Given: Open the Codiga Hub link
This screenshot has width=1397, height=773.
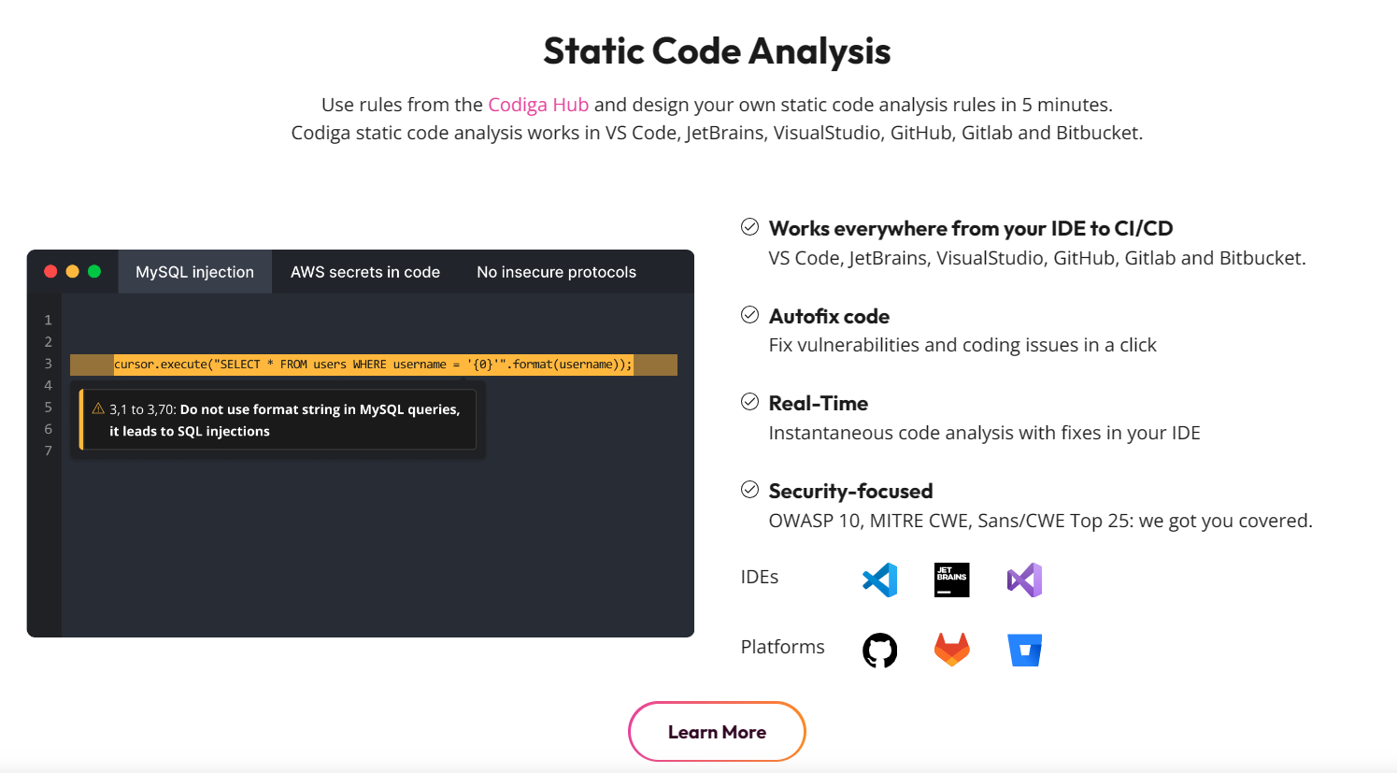Looking at the screenshot, I should (538, 105).
